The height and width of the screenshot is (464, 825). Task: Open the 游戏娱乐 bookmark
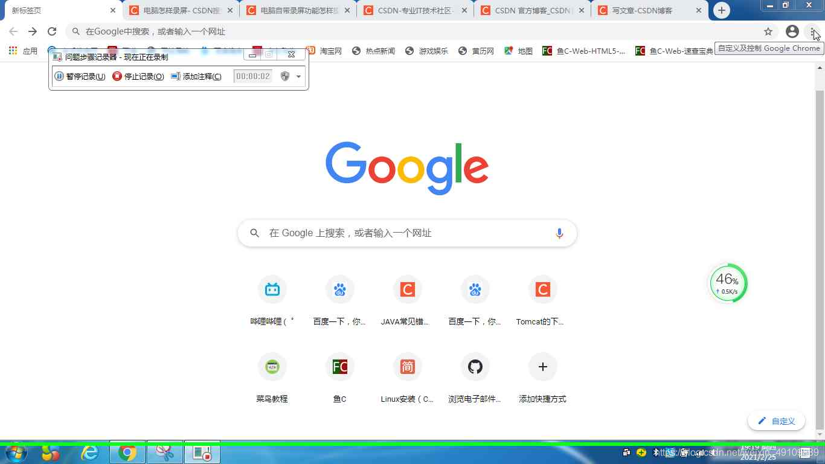click(x=426, y=51)
